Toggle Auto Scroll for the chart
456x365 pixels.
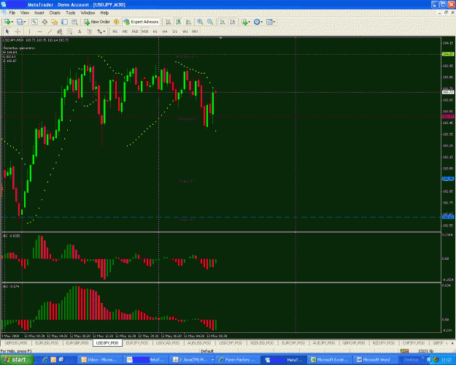tap(223, 22)
